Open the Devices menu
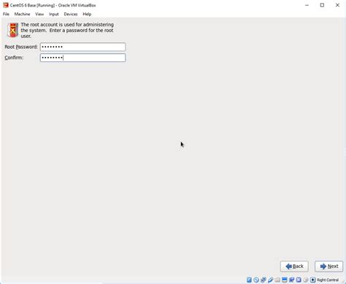Screen dimensions: 346x284 tap(71, 14)
